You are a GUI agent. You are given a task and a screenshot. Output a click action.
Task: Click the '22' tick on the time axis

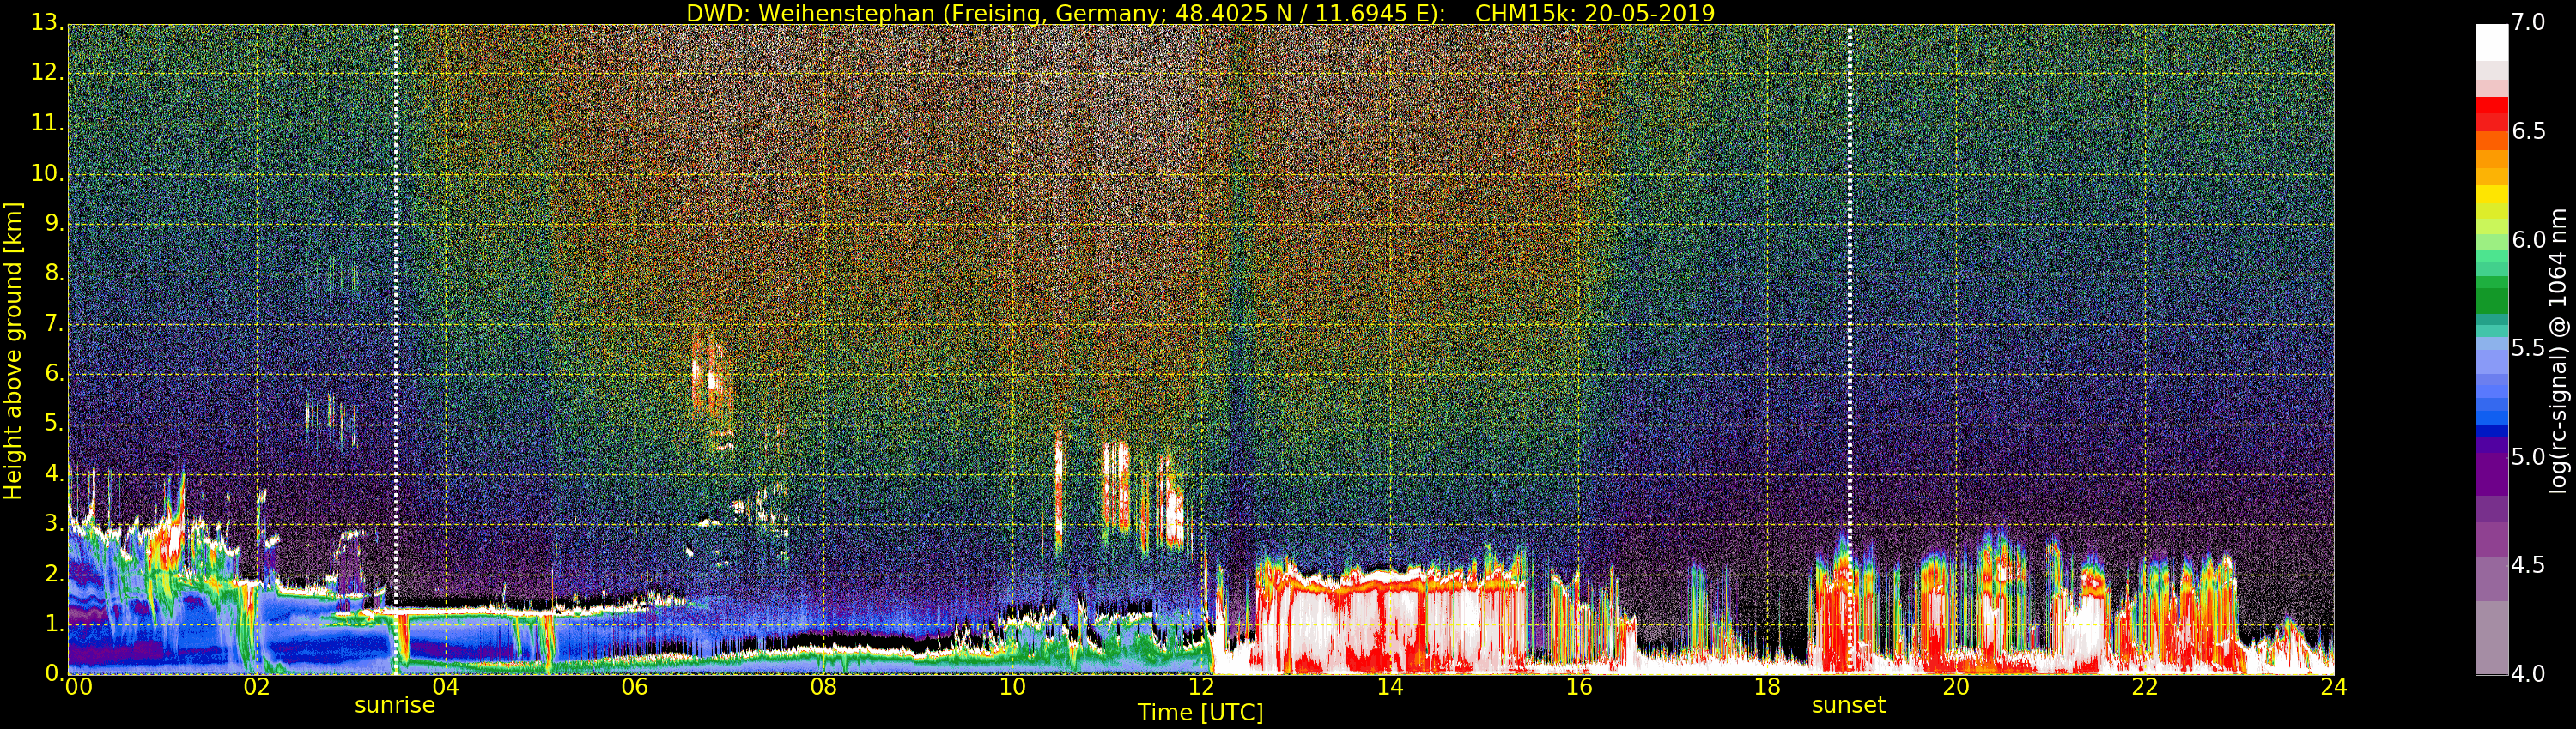2145,687
